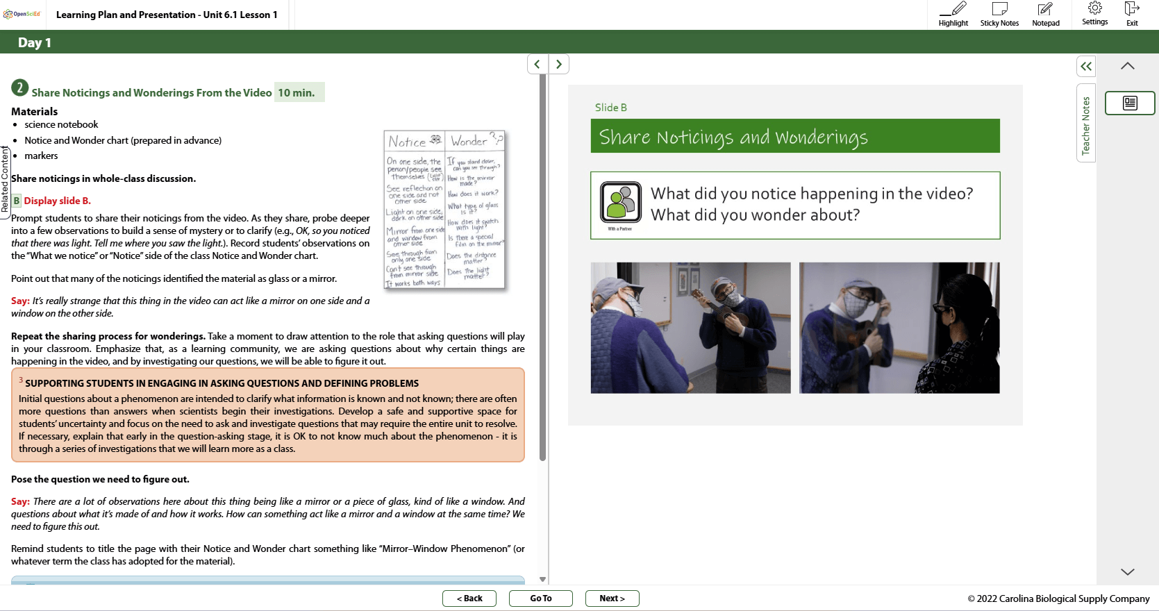The width and height of the screenshot is (1159, 611).
Task: Click the Back button
Action: pyautogui.click(x=469, y=599)
